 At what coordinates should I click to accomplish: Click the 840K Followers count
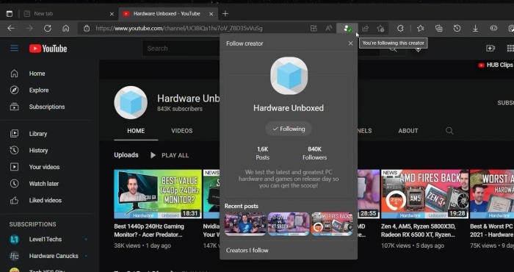[x=315, y=153]
